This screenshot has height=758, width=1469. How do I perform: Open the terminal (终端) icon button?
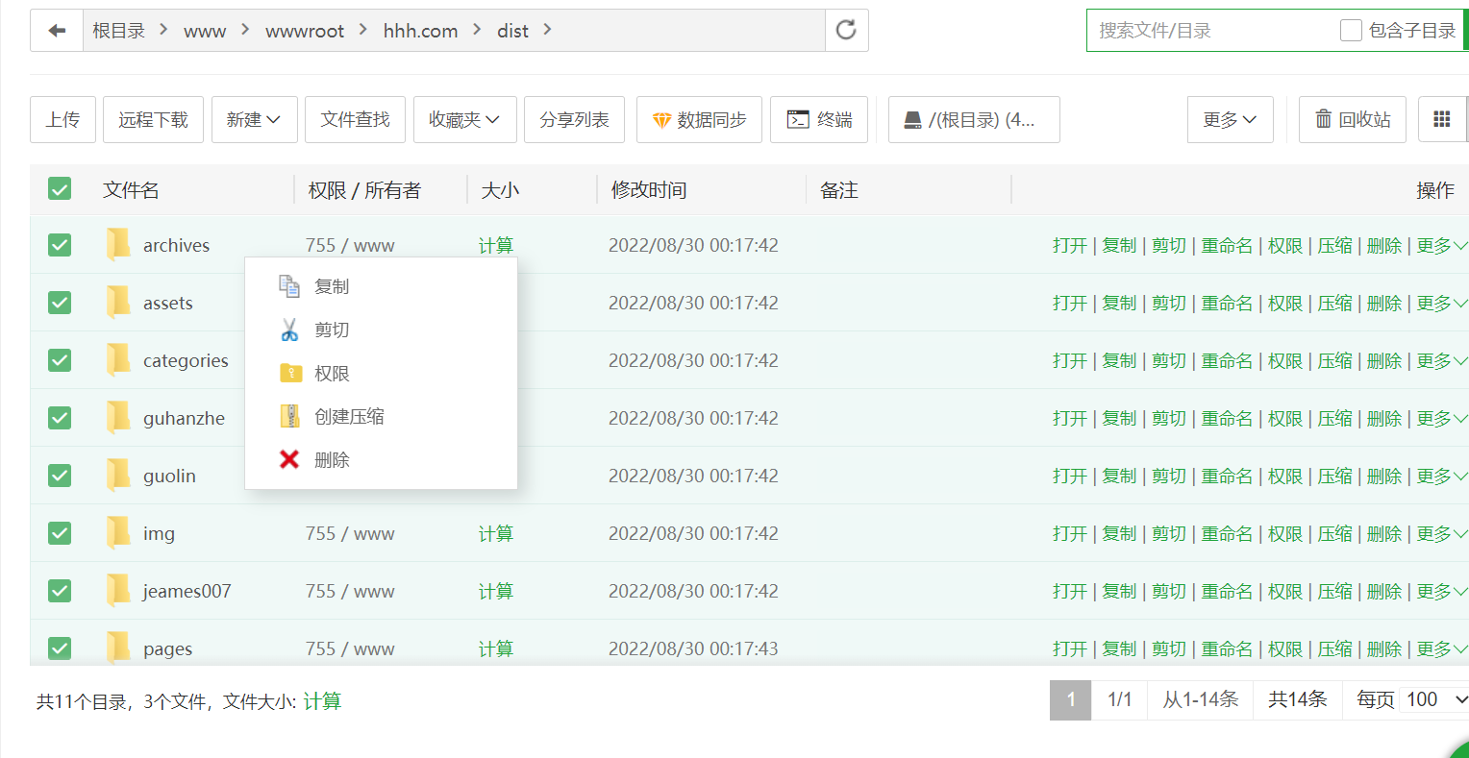pos(798,119)
